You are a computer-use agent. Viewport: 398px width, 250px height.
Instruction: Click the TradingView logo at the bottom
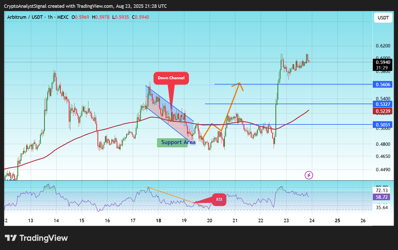[x=36, y=238]
